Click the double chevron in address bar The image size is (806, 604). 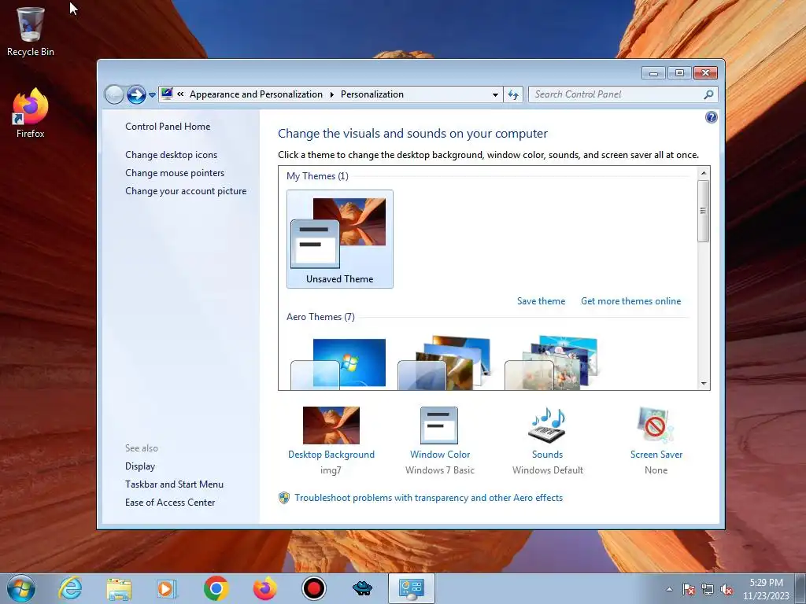pos(180,94)
